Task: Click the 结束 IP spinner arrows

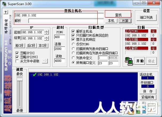Action: point(46,38)
